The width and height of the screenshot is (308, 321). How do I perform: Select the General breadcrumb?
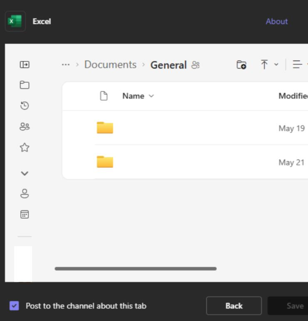[x=168, y=65]
